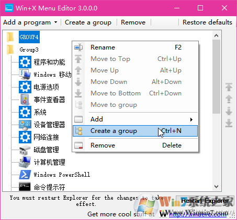Select the GROUP4 folder item
Screen dimensions: 237x220
click(x=29, y=37)
